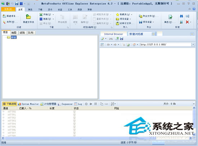Screen dimensions: 198x146
Task: Click the BT torrent file (BT种子文件) import button
Action: pos(125,23)
